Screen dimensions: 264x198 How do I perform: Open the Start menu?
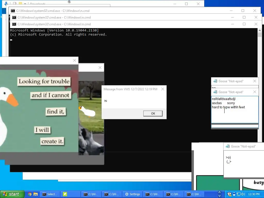[12, 194]
